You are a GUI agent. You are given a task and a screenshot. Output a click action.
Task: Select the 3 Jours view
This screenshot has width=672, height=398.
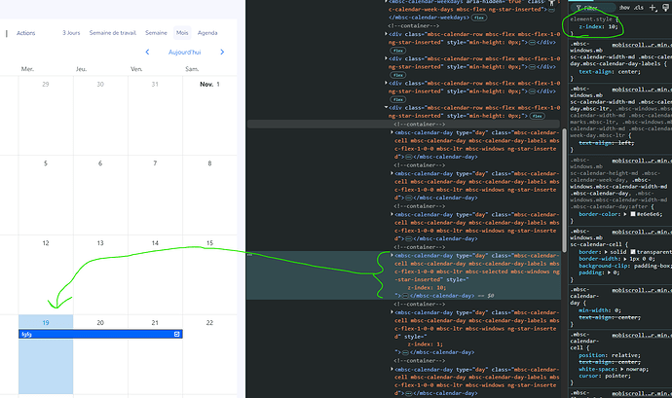(x=71, y=32)
